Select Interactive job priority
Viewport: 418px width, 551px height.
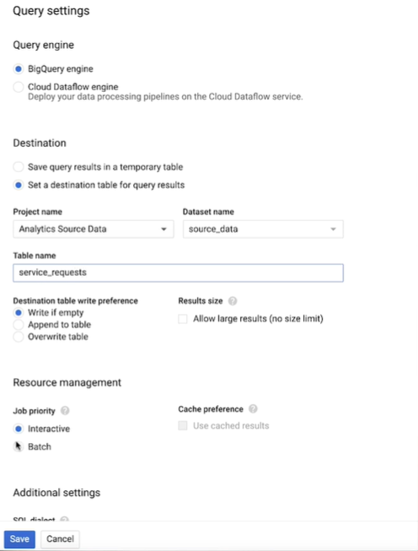click(19, 429)
